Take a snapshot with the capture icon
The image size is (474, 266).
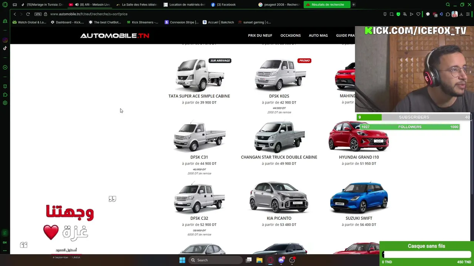click(391, 14)
